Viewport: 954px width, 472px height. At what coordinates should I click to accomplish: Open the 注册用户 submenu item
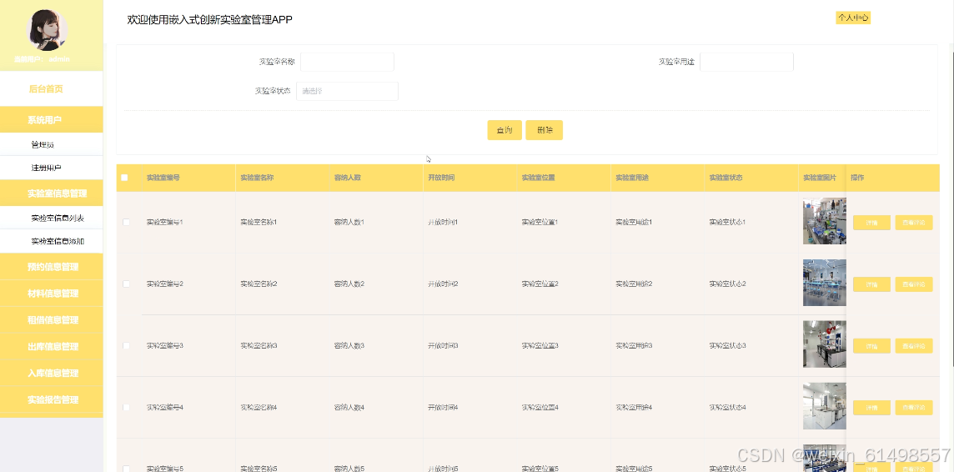coord(52,168)
